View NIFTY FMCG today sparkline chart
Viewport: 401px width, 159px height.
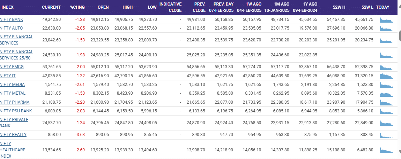[x=387, y=67]
